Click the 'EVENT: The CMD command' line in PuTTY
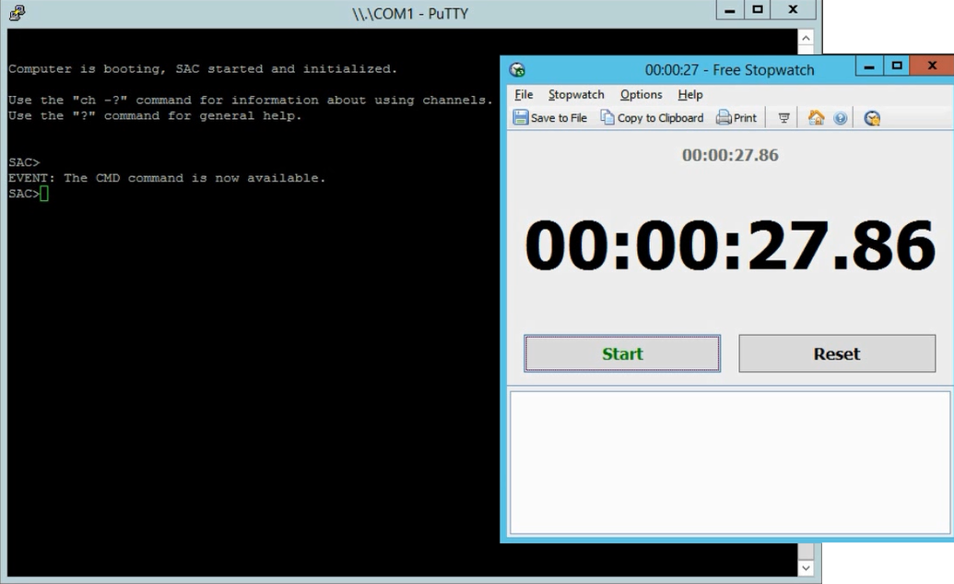Viewport: 954px width, 584px height. pos(167,178)
